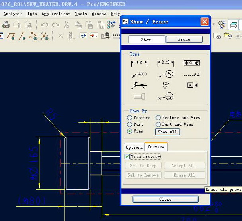Select the Datum Target type icon
Viewport: 242px width, 221px height.
click(166, 97)
